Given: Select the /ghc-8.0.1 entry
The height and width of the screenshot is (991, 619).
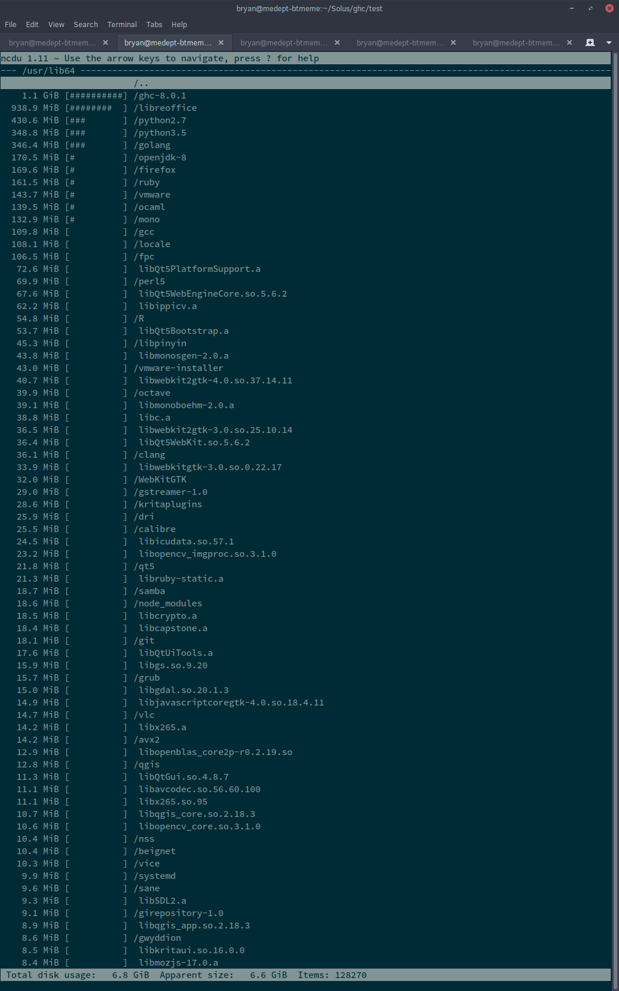Looking at the screenshot, I should coord(305,96).
